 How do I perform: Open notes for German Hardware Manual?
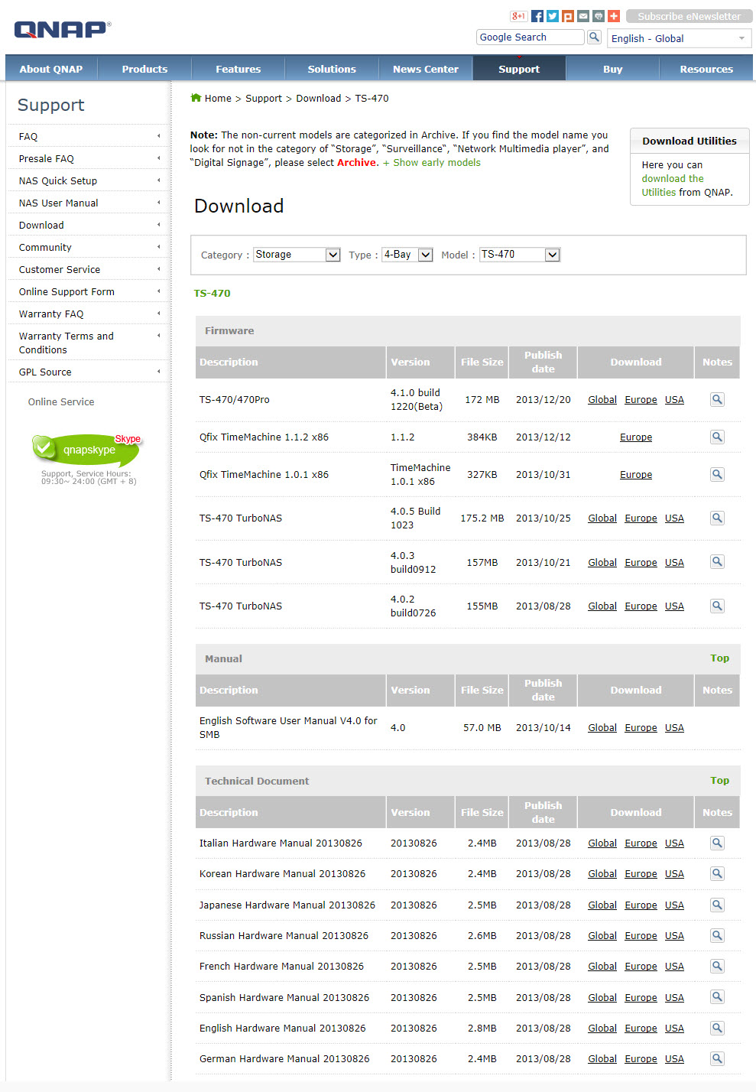point(717,1058)
